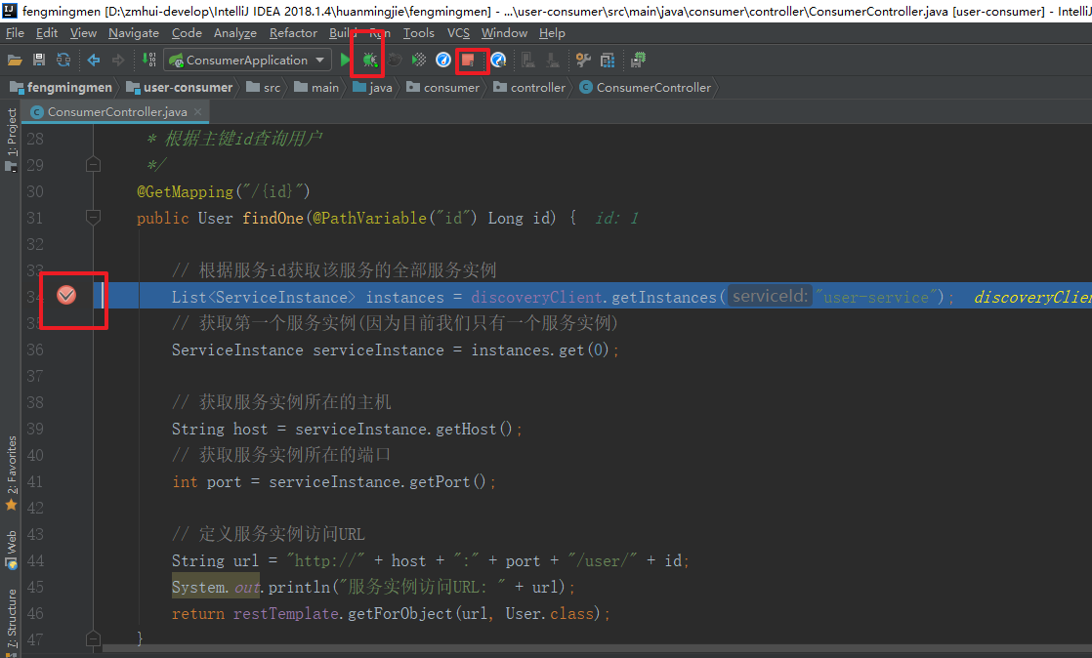Click the Build Project binary arrow icon
The image size is (1092, 658).
[149, 60]
